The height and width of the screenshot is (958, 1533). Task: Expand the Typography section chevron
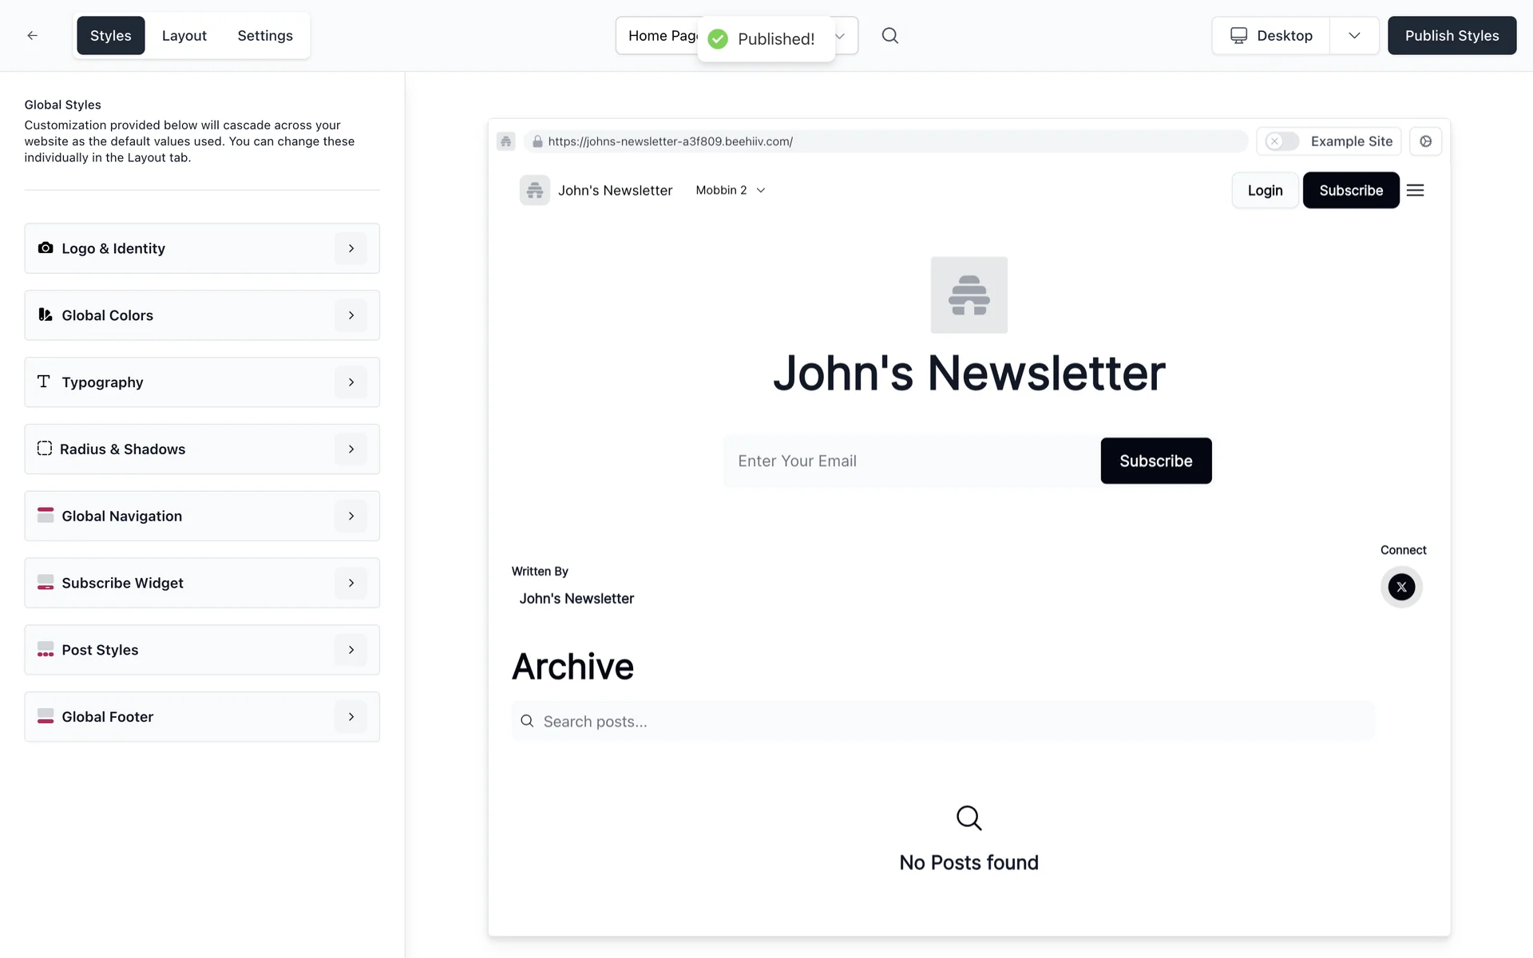[x=351, y=382]
